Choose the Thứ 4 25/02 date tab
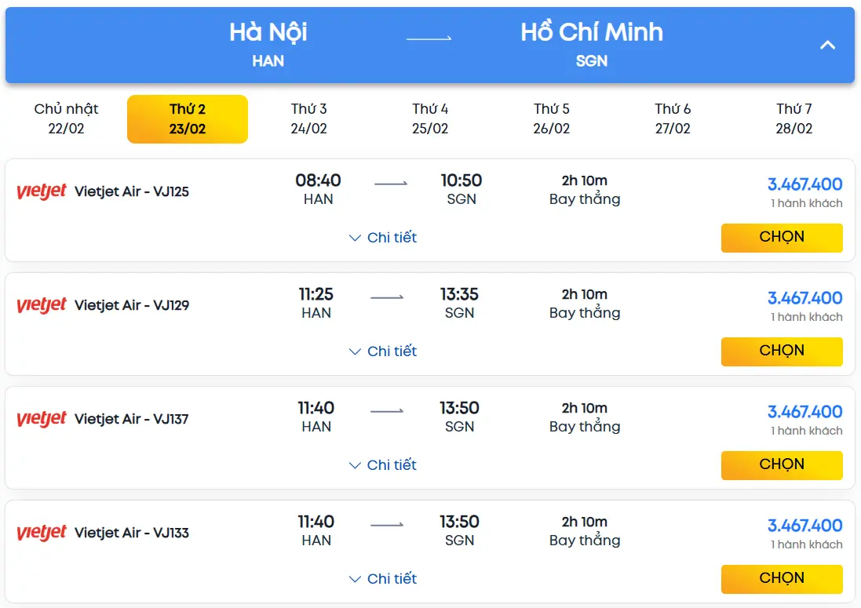Image resolution: width=861 pixels, height=608 pixels. [430, 118]
